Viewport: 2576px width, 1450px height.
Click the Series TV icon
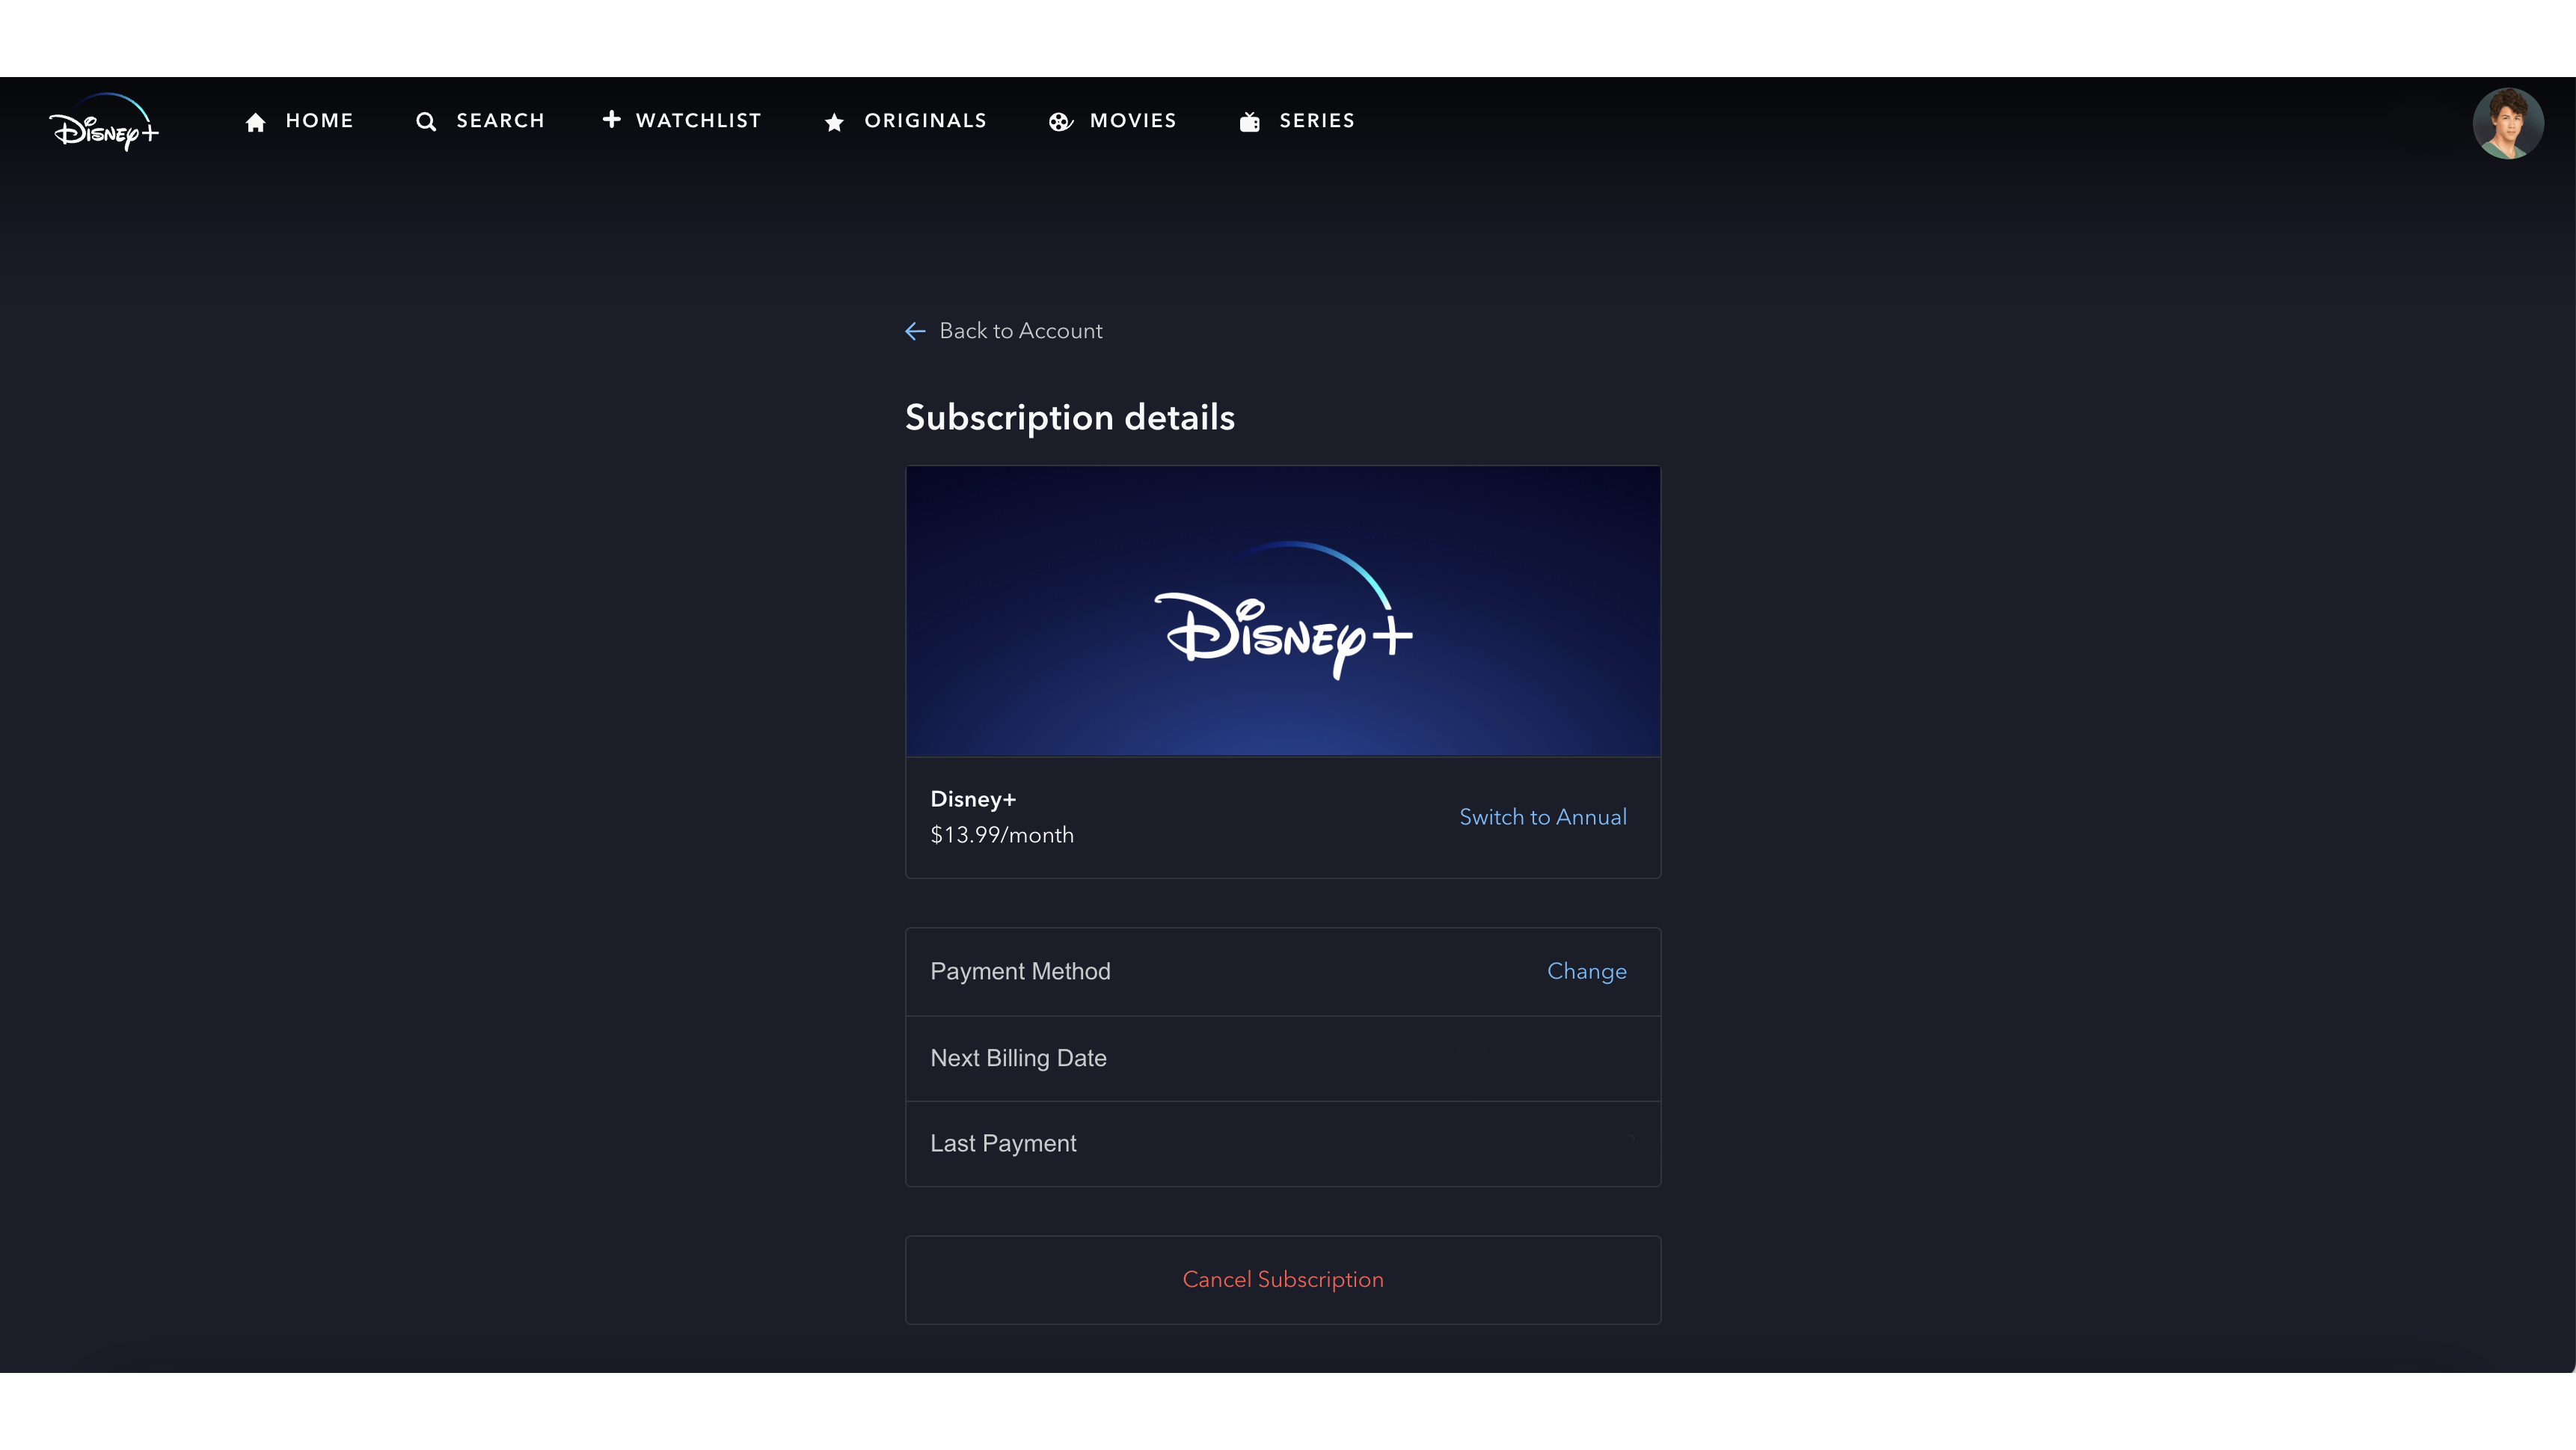pyautogui.click(x=1249, y=121)
